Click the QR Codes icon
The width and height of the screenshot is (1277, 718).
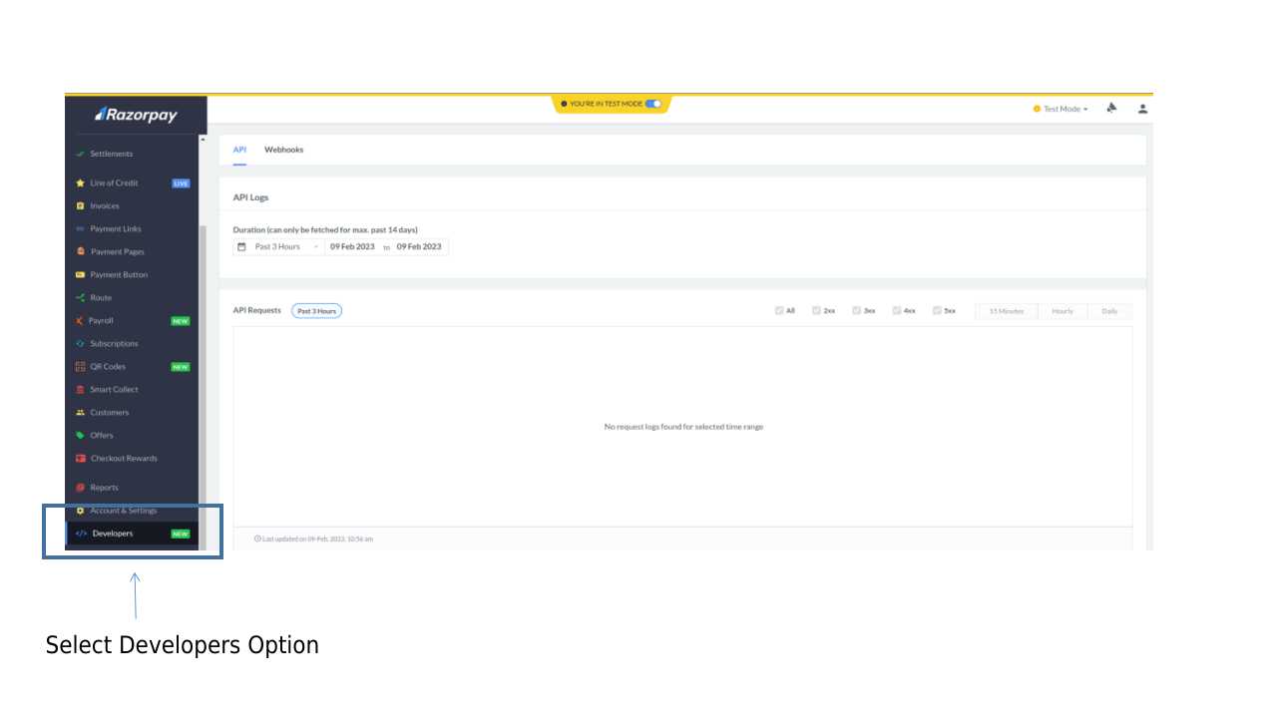[80, 366]
